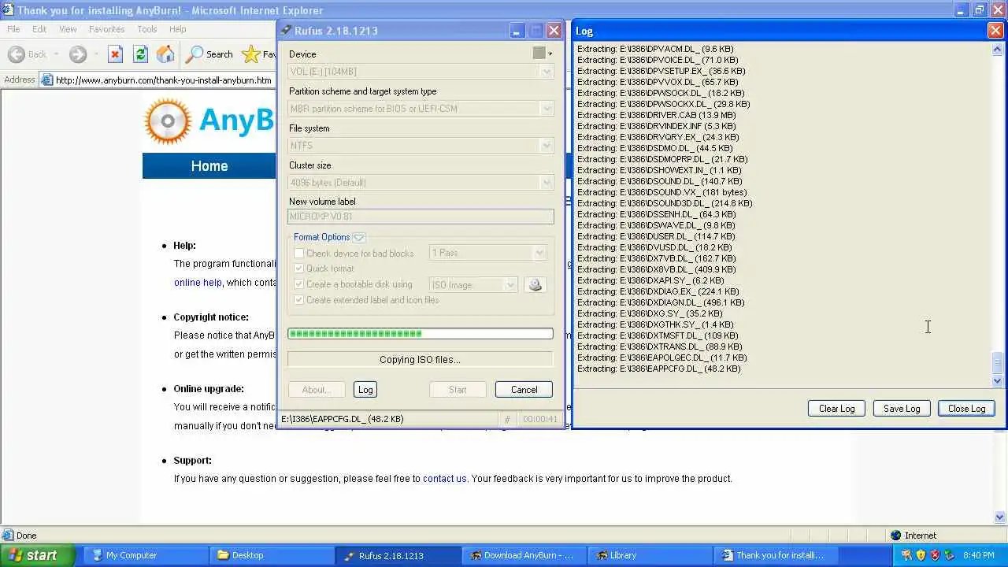
Task: Stop page loading in Internet Explorer
Action: (x=115, y=54)
